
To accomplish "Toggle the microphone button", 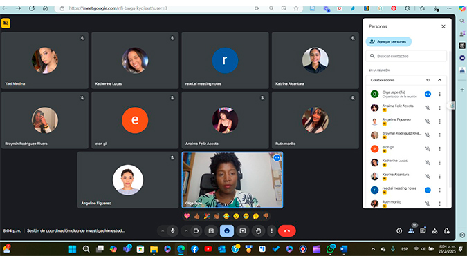I will [x=172, y=230].
